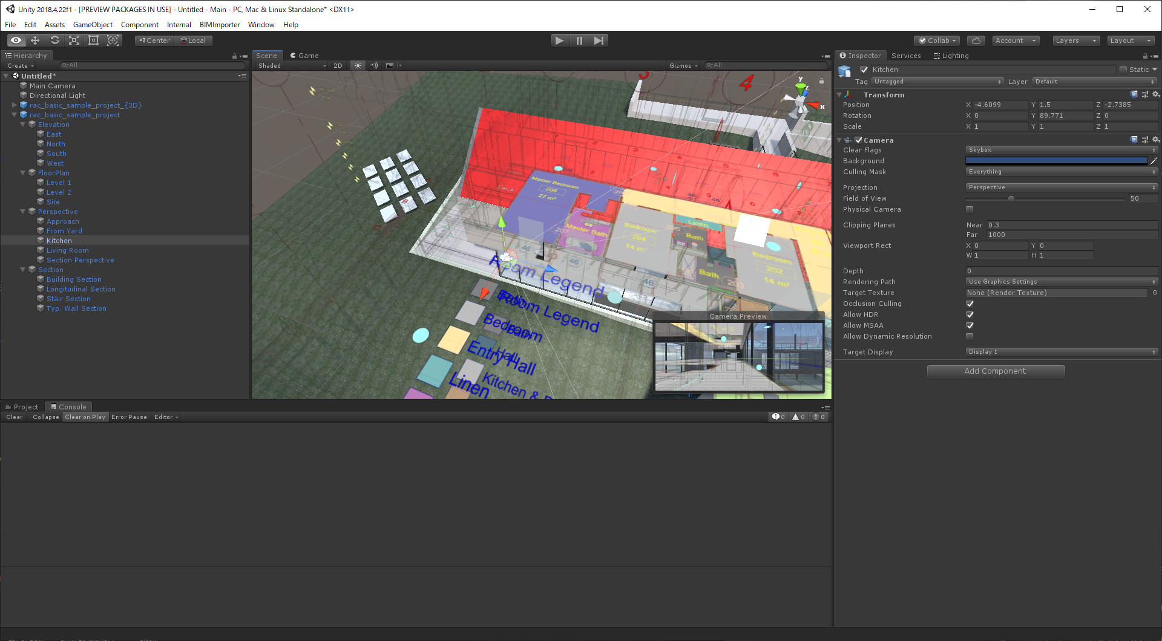The height and width of the screenshot is (641, 1162).
Task: Select the Move tool in the toolbar
Action: tap(34, 40)
